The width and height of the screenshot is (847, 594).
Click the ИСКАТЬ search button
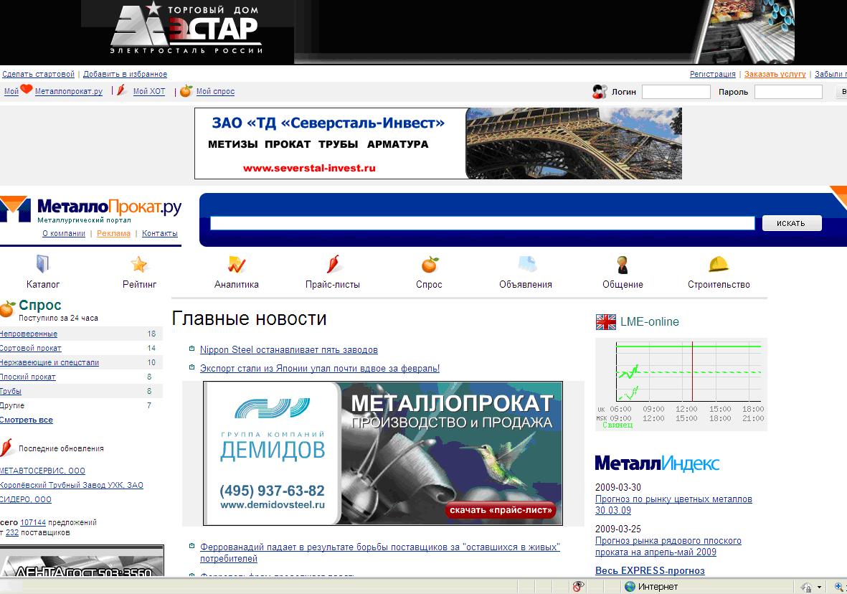point(791,223)
